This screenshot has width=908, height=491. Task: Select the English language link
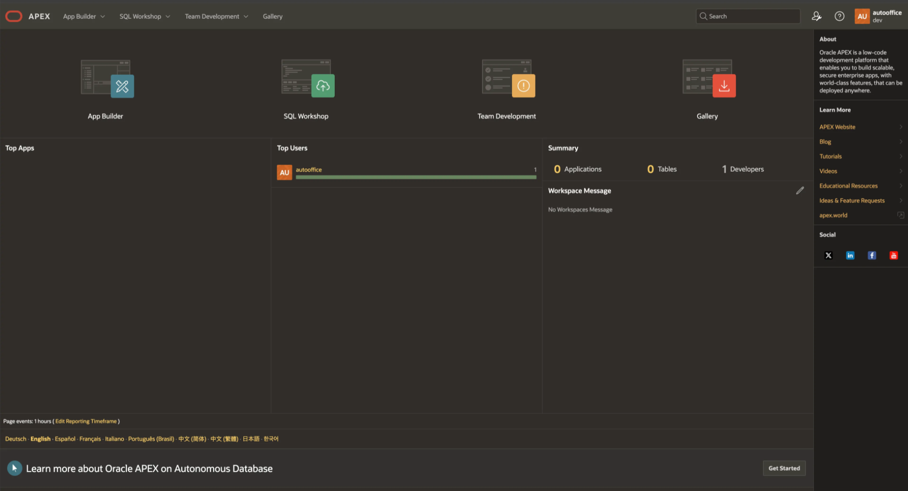41,439
